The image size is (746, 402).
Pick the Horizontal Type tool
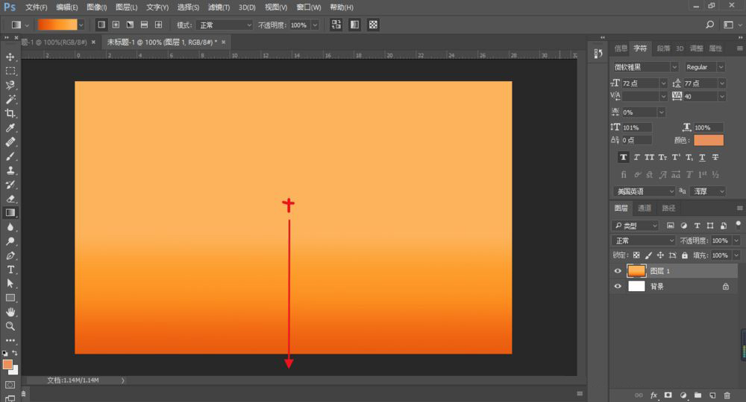click(10, 269)
